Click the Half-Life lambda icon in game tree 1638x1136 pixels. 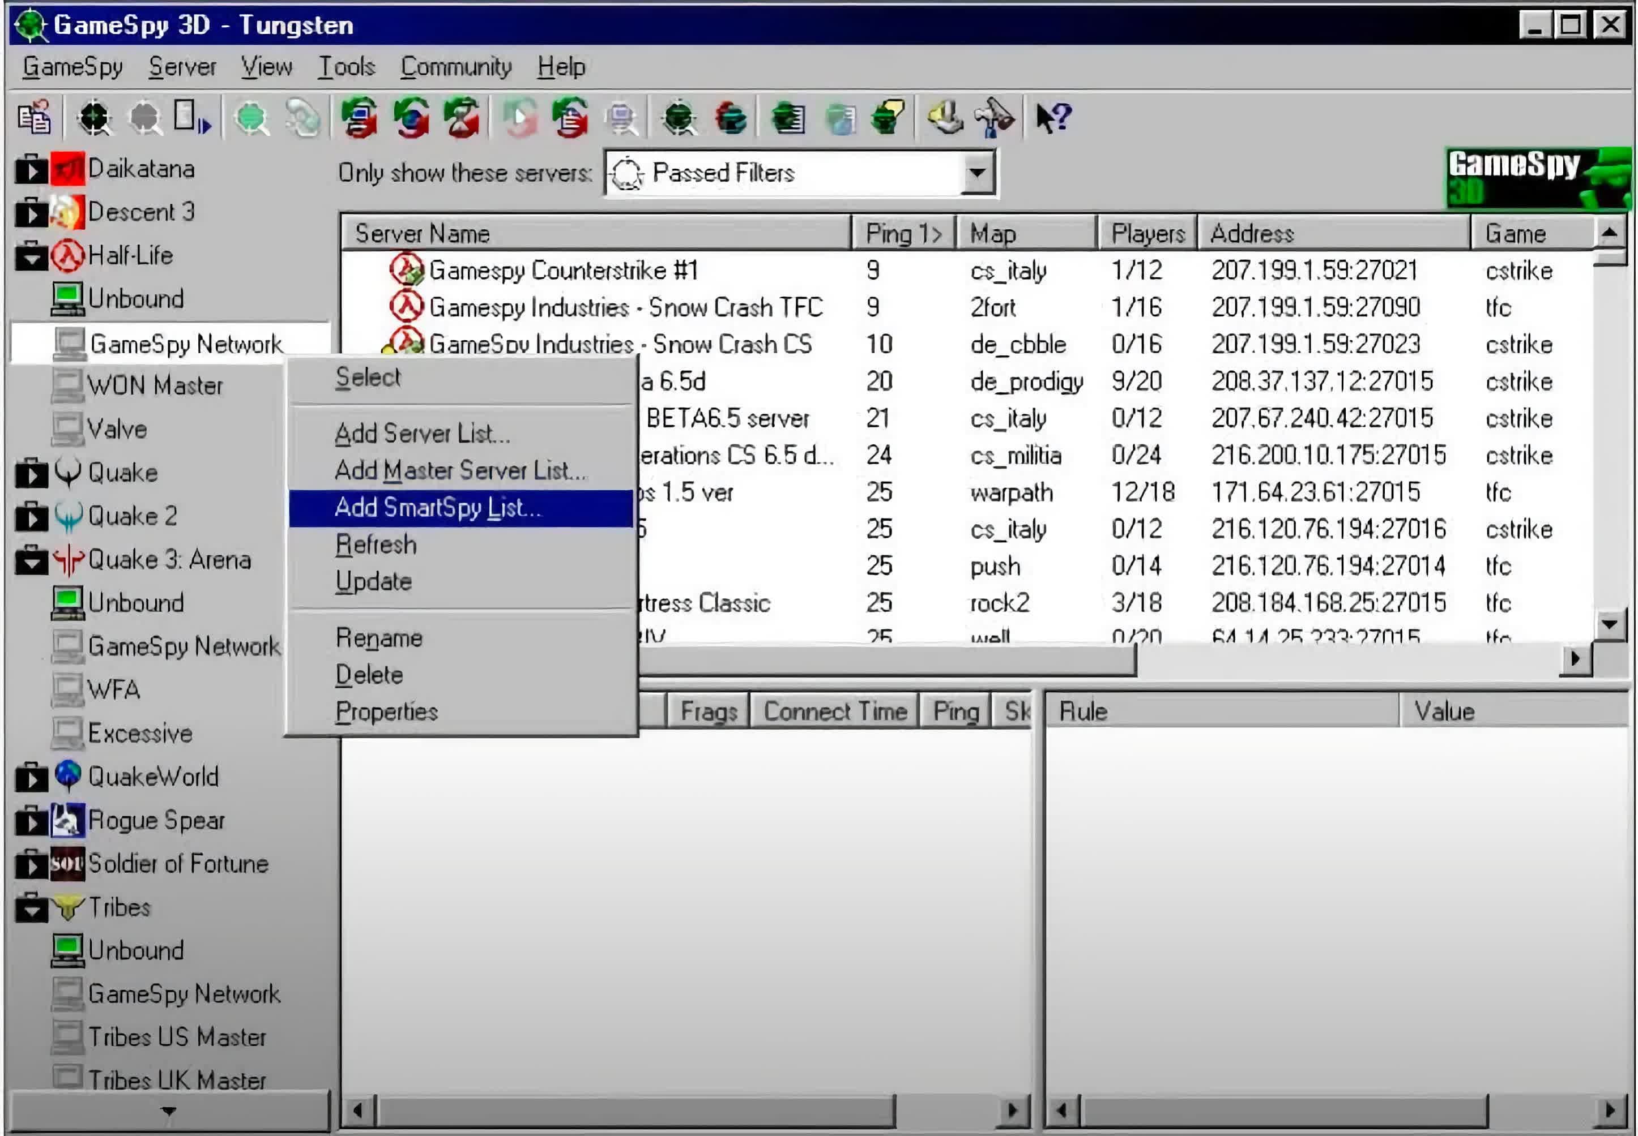click(x=67, y=255)
